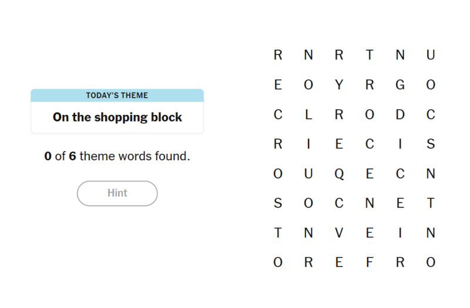The width and height of the screenshot is (470, 308).
Task: Click the S at the left grid edge
Action: (278, 204)
